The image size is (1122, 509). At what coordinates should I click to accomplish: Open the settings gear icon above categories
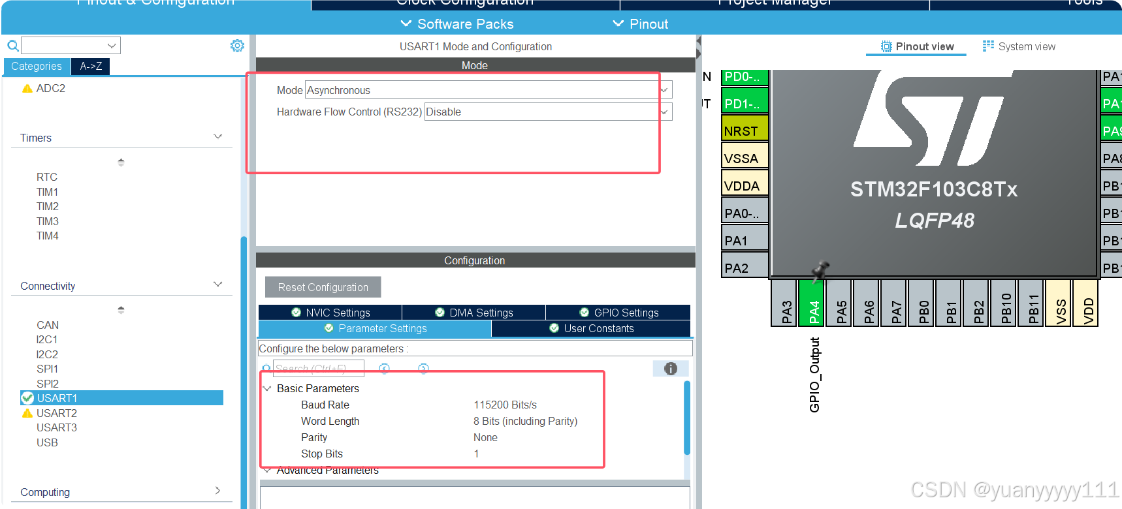pyautogui.click(x=237, y=46)
